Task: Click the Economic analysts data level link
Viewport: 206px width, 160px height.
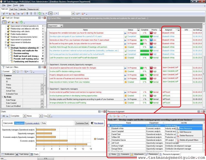Action: [x=32, y=123]
